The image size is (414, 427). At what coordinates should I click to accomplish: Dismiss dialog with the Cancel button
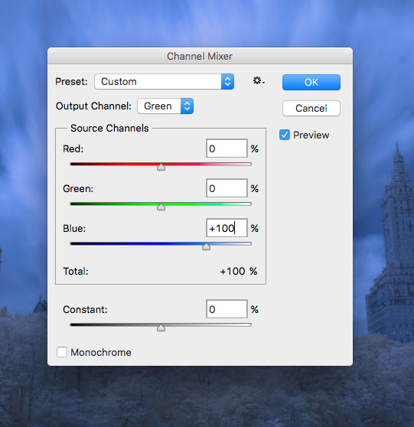click(311, 108)
